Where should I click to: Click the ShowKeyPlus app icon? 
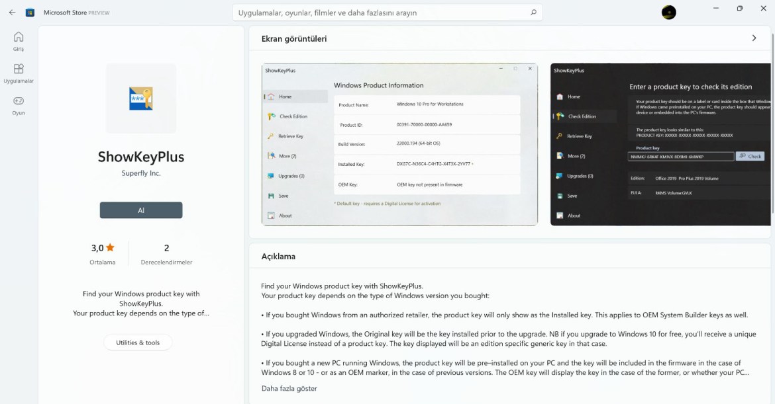141,99
